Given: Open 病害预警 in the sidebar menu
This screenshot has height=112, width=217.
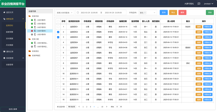Looking at the screenshot, I should pos(9,32).
